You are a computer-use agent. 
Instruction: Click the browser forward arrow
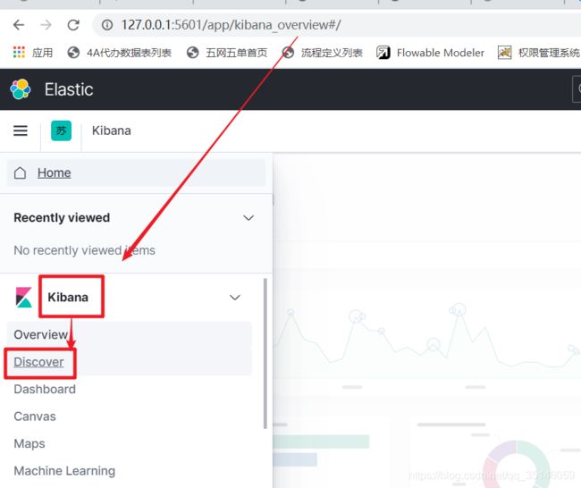tap(46, 25)
